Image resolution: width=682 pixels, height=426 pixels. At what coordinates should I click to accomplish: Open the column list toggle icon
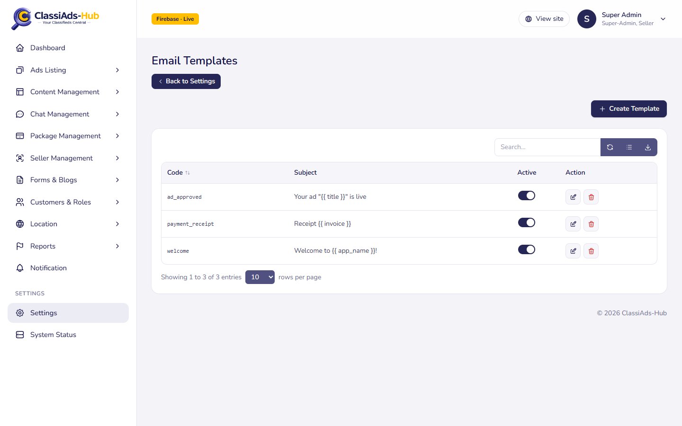click(x=629, y=147)
